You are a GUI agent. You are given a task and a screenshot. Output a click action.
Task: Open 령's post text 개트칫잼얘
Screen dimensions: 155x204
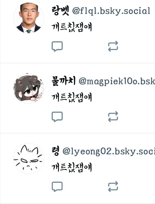point(72,167)
